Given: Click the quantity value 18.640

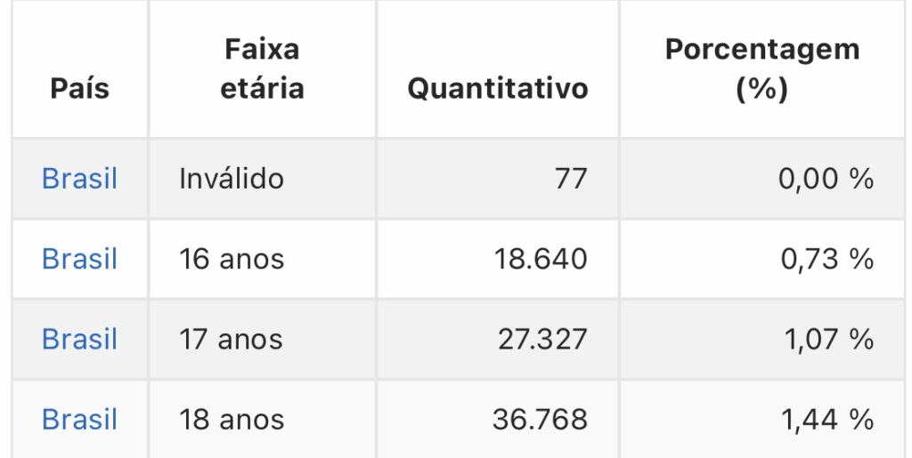Looking at the screenshot, I should pyautogui.click(x=541, y=258).
